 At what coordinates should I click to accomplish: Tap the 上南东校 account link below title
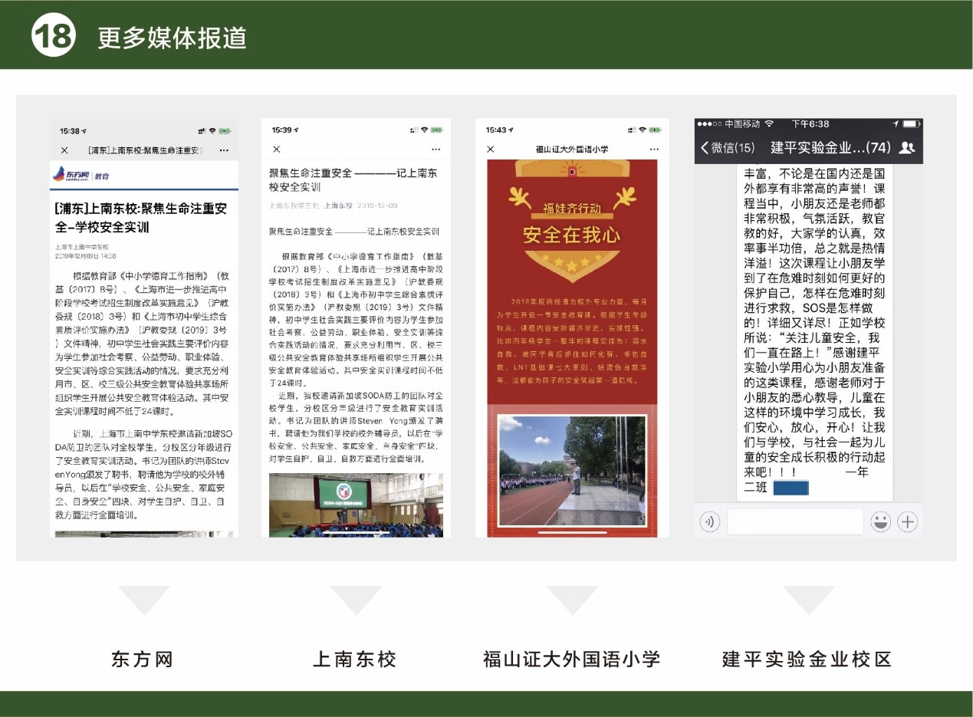pos(338,206)
